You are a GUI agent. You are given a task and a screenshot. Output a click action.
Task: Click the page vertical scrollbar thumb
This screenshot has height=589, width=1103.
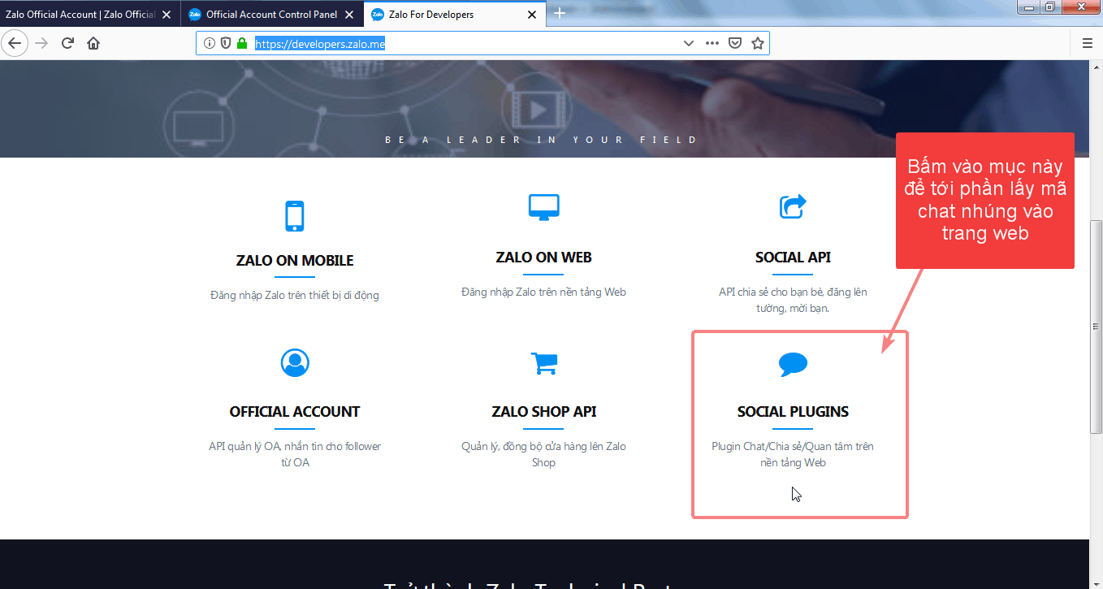(1096, 327)
